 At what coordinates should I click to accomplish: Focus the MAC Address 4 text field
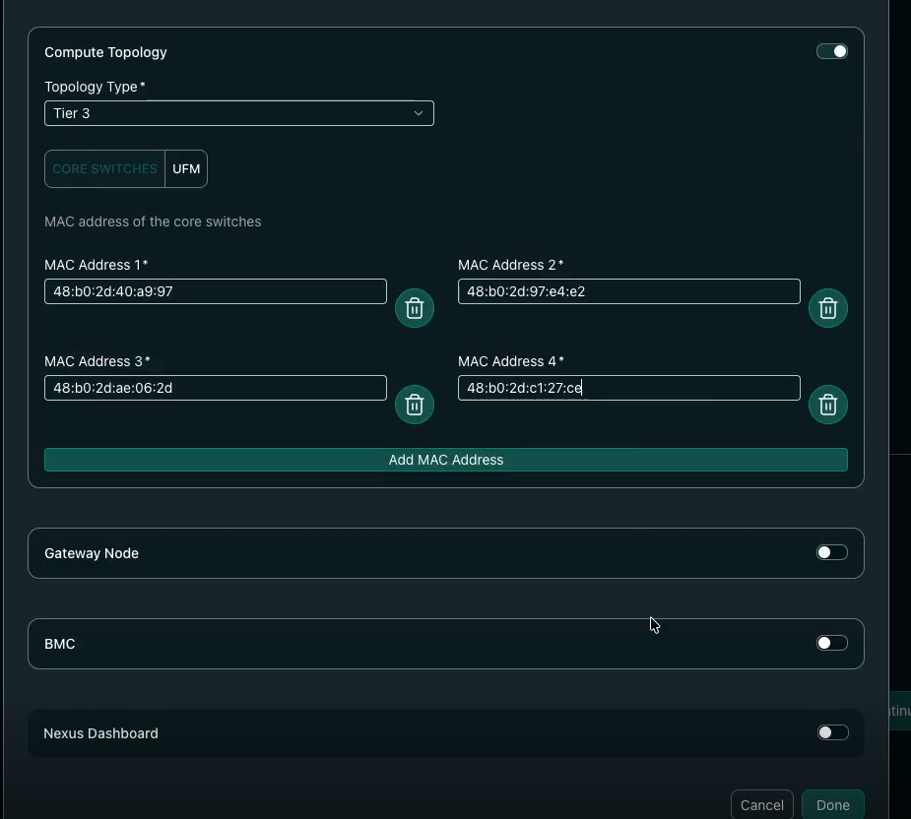tap(628, 388)
